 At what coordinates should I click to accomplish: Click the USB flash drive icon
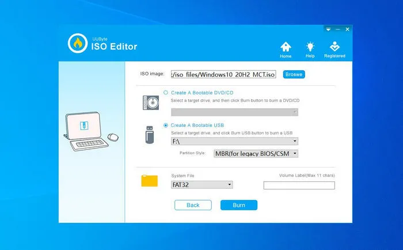click(x=150, y=135)
